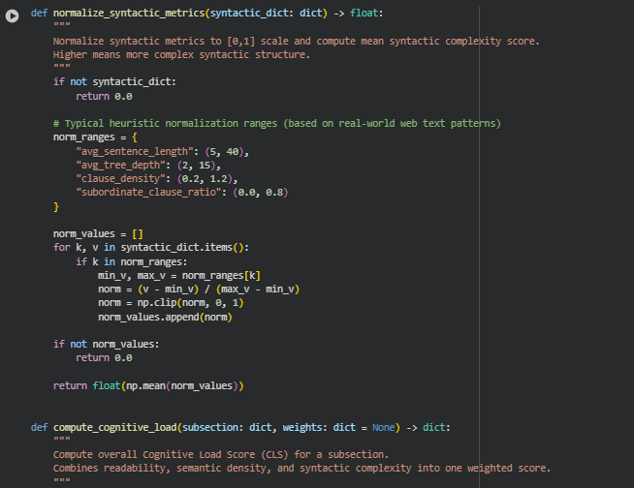Click the "Compute overall Cognitive Load Score" docstring
The width and height of the screenshot is (634, 488).
tap(220, 454)
